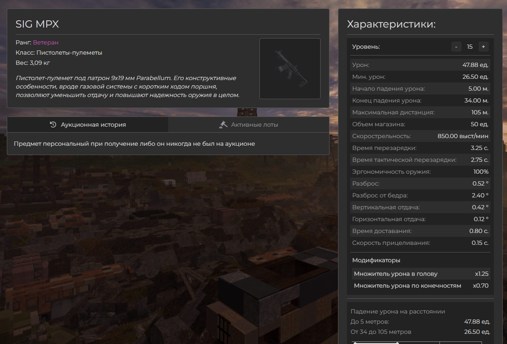Click the Множитель урона в голову value x1.25
The height and width of the screenshot is (344, 507).
tap(482, 274)
